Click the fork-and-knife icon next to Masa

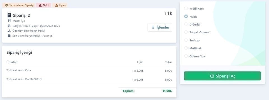(x=9, y=21)
